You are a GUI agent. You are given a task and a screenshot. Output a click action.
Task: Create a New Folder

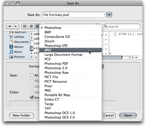[x=22, y=116]
